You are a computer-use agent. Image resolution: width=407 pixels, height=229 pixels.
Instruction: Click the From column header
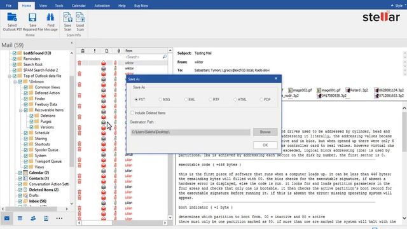(146, 51)
